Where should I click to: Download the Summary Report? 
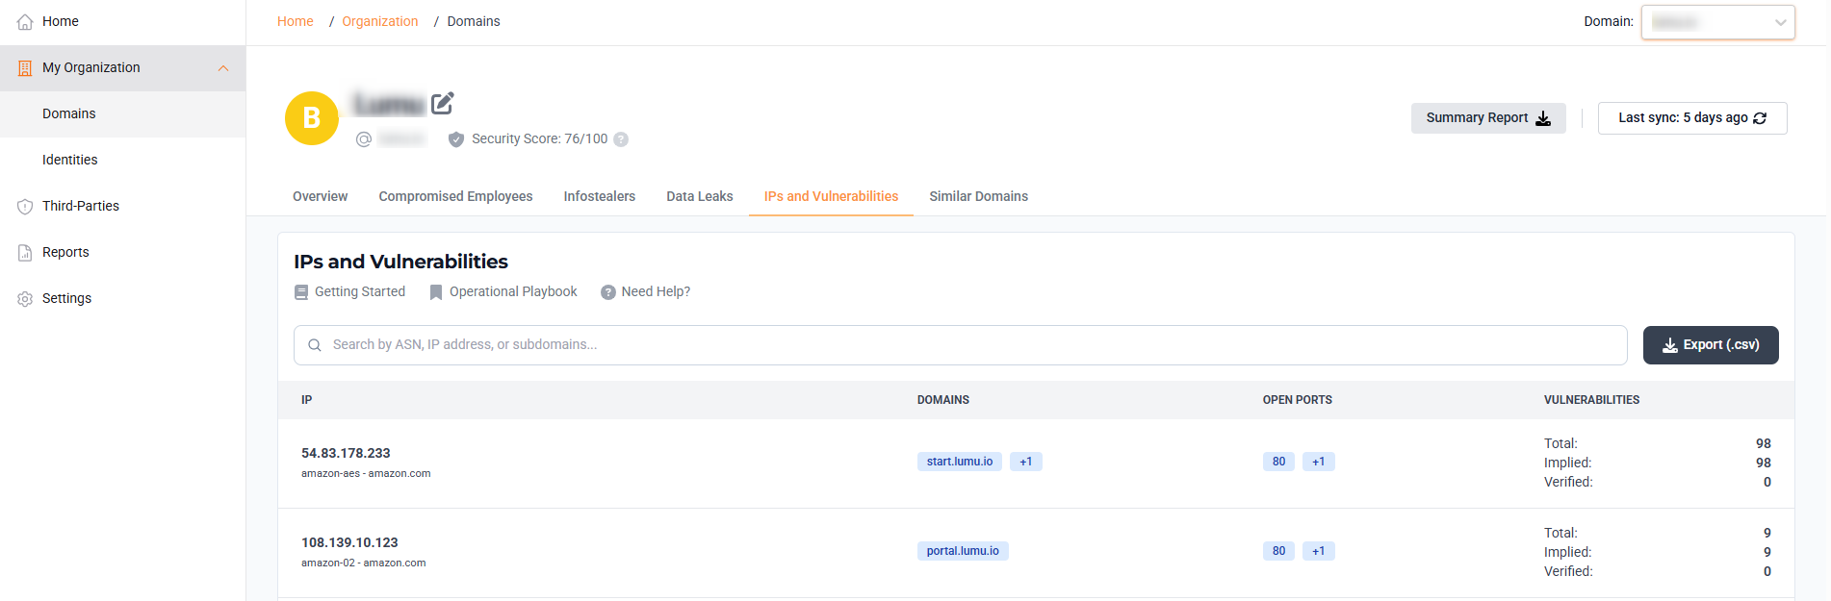(1488, 118)
